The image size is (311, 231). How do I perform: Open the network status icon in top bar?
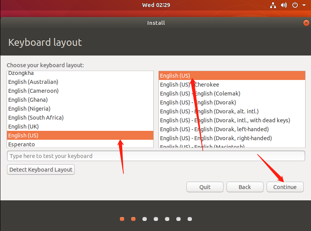click(x=273, y=5)
